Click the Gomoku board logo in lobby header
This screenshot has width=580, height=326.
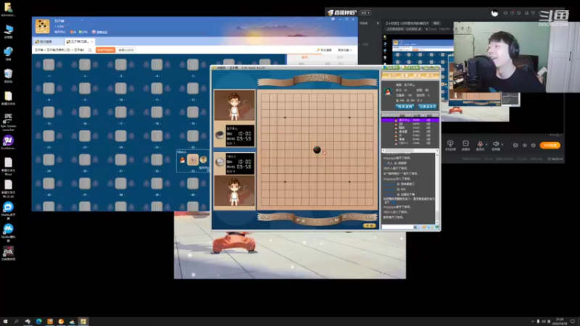[43, 26]
